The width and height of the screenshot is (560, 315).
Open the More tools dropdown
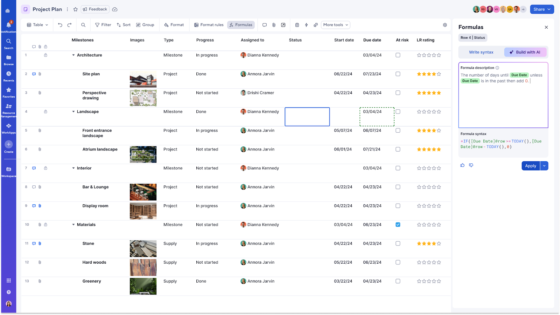coord(336,25)
